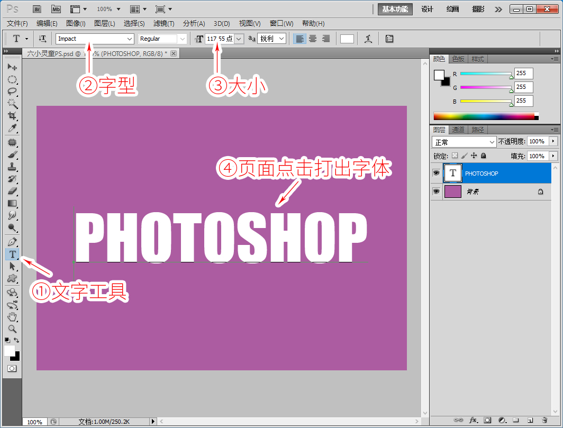Align text left
The height and width of the screenshot is (428, 563).
point(300,39)
